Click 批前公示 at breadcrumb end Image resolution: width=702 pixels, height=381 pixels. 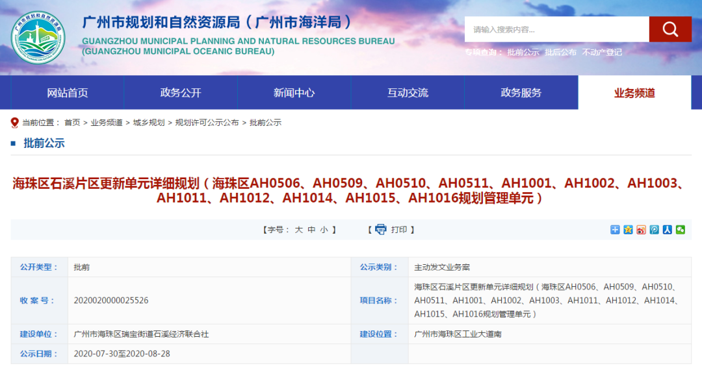[265, 123]
